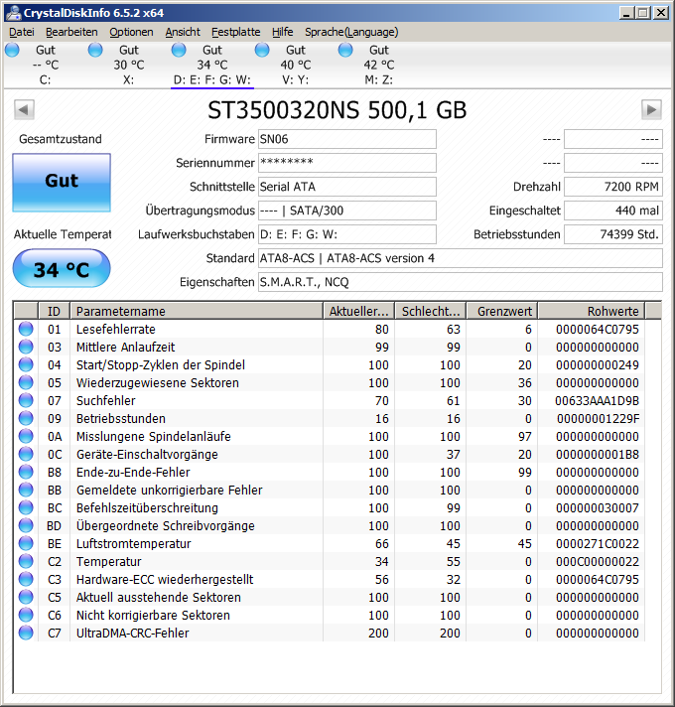
Task: Click the Drehzahl field 7200 RPM
Action: tap(613, 187)
